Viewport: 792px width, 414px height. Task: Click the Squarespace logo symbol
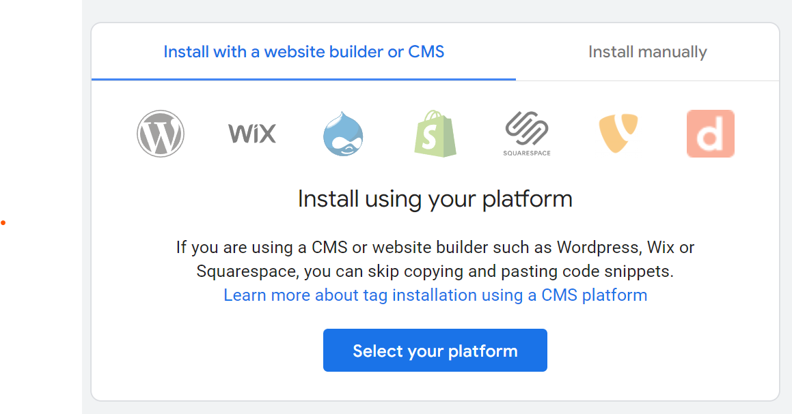click(527, 128)
